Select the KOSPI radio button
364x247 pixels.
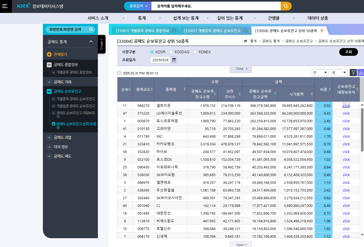point(152,52)
